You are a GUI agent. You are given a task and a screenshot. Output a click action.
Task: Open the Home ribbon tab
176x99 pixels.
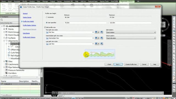4,1
